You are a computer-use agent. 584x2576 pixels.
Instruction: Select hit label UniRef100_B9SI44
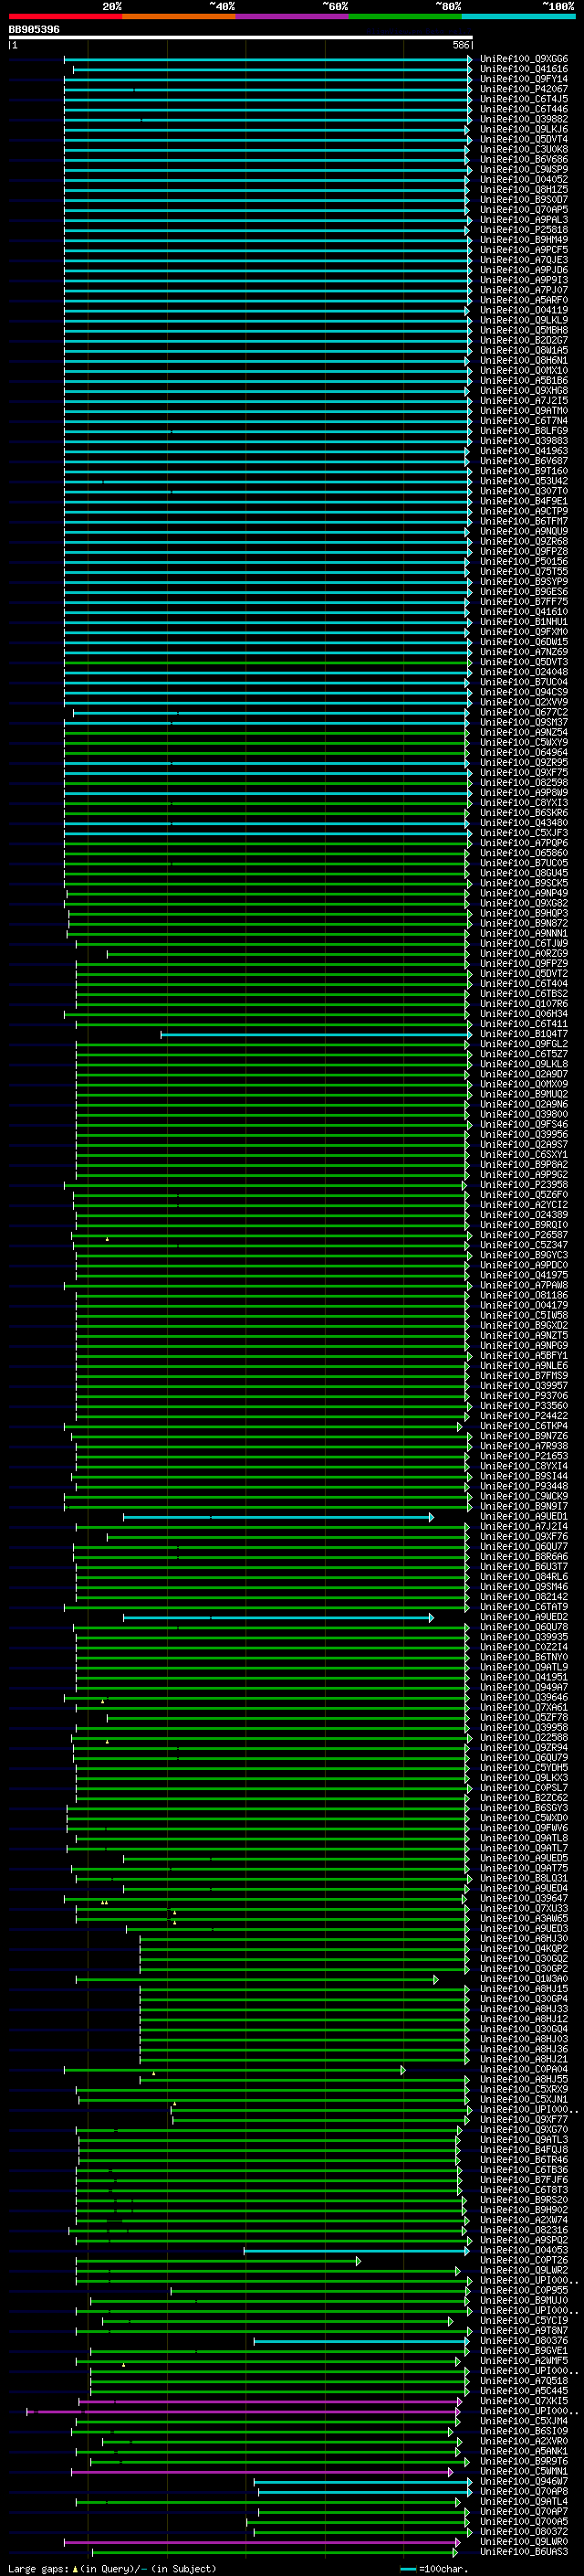[x=523, y=1475]
